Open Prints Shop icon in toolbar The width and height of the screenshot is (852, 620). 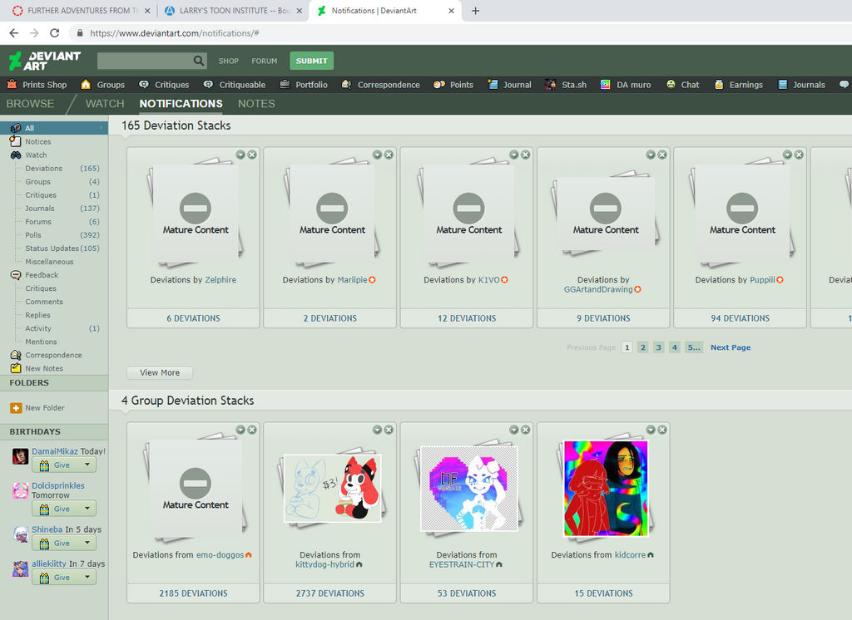12,84
